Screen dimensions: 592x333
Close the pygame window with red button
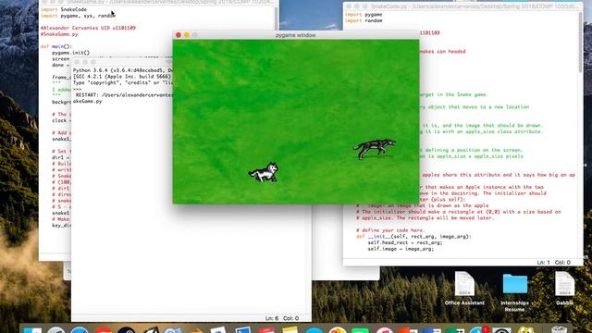tap(179, 35)
